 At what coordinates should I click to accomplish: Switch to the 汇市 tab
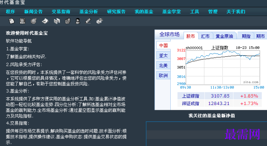tap(205, 36)
